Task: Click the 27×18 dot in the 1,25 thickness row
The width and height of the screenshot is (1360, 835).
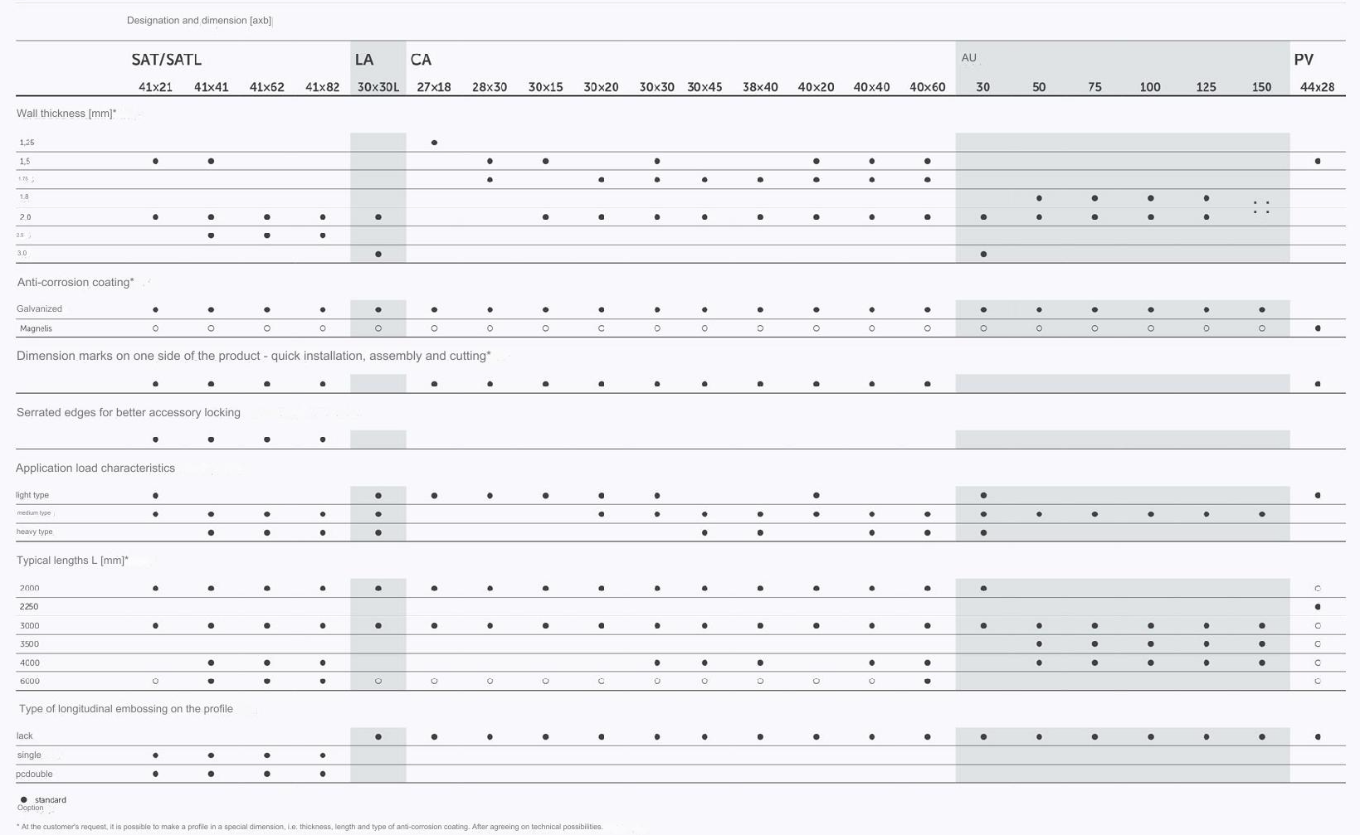Action: [x=435, y=143]
